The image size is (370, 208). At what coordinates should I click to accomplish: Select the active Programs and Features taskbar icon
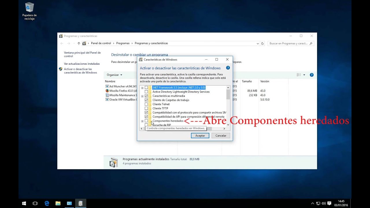[x=80, y=203]
